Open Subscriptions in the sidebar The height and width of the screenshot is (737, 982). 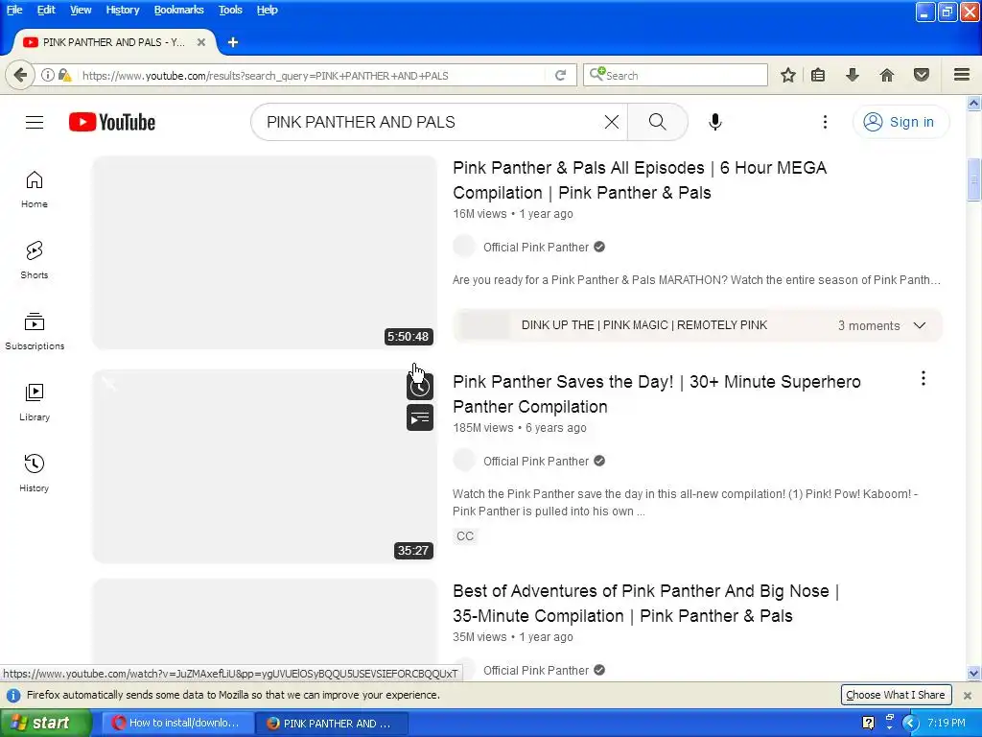click(x=35, y=331)
